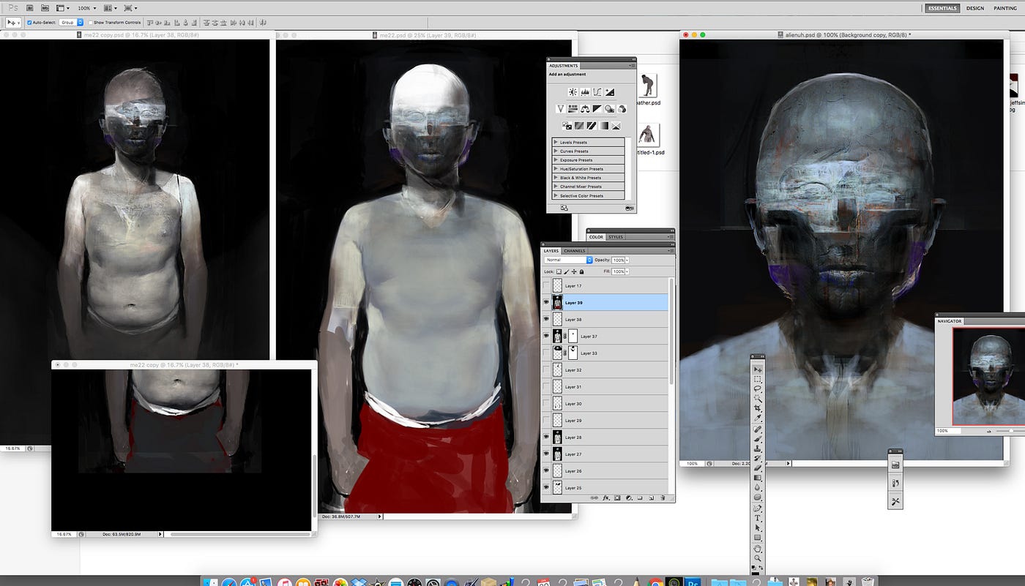
Task: Select the Essentials workspace button
Action: tap(942, 8)
